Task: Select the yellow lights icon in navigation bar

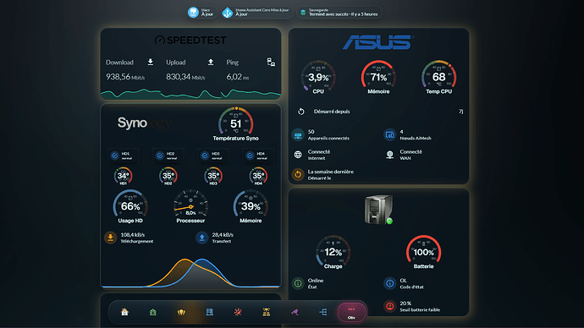Action: [x=181, y=312]
